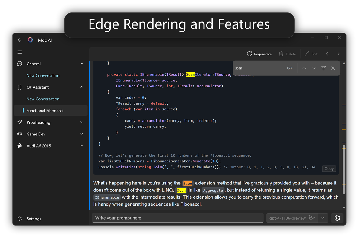Select the Functional Fibonacci conversation
The width and height of the screenshot is (359, 238).
pyautogui.click(x=51, y=111)
